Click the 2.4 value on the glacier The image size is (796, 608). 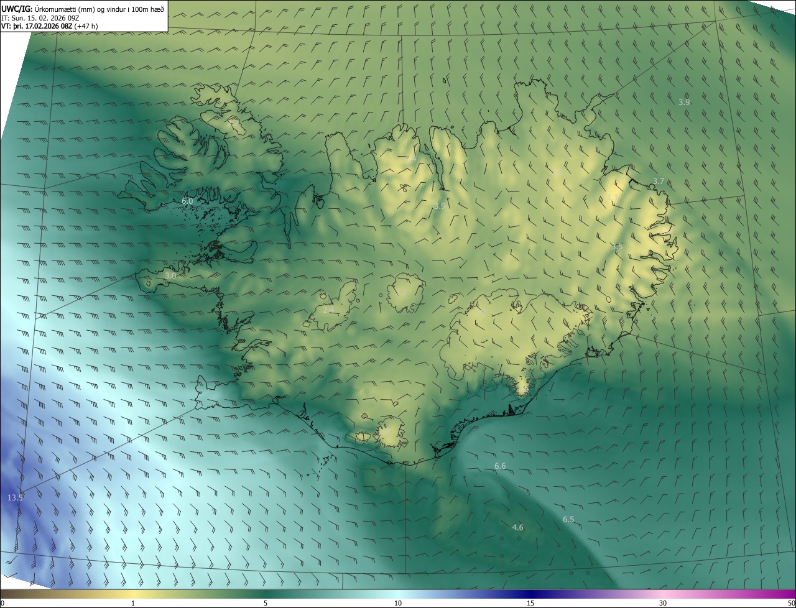328,309
